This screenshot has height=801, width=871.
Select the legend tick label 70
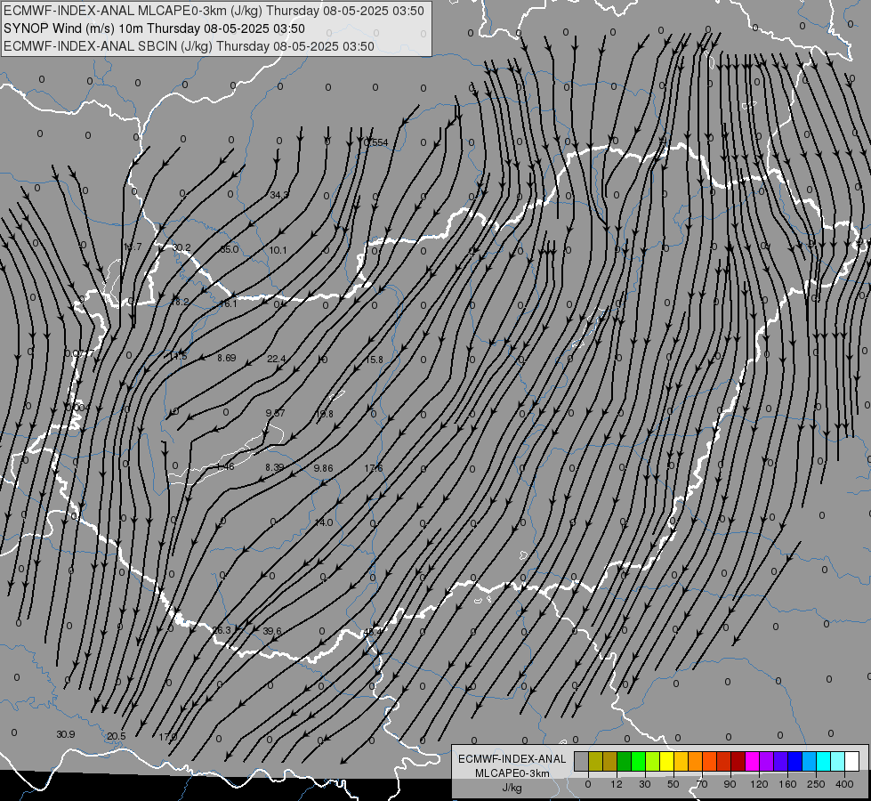[x=702, y=784]
